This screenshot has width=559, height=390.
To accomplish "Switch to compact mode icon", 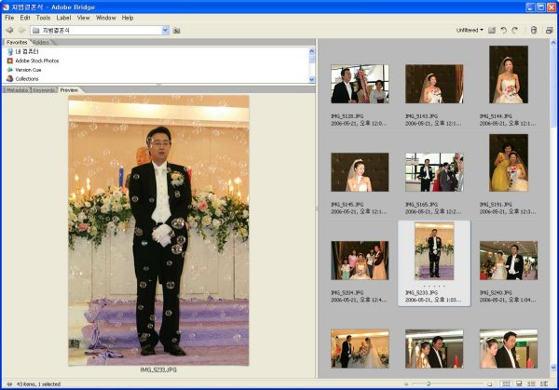I will [x=550, y=30].
